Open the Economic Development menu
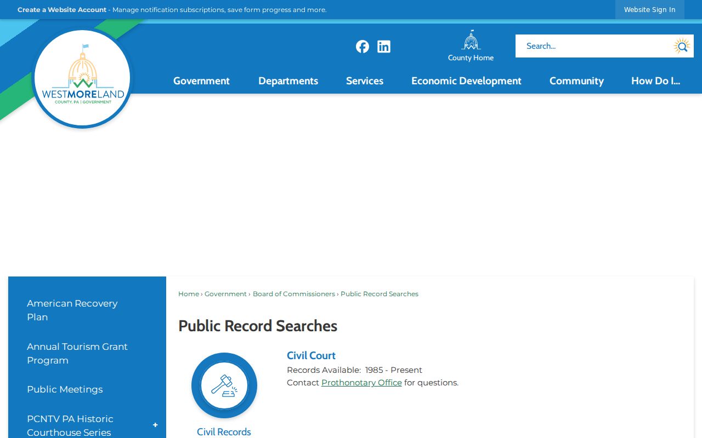The height and width of the screenshot is (438, 702). point(466,81)
